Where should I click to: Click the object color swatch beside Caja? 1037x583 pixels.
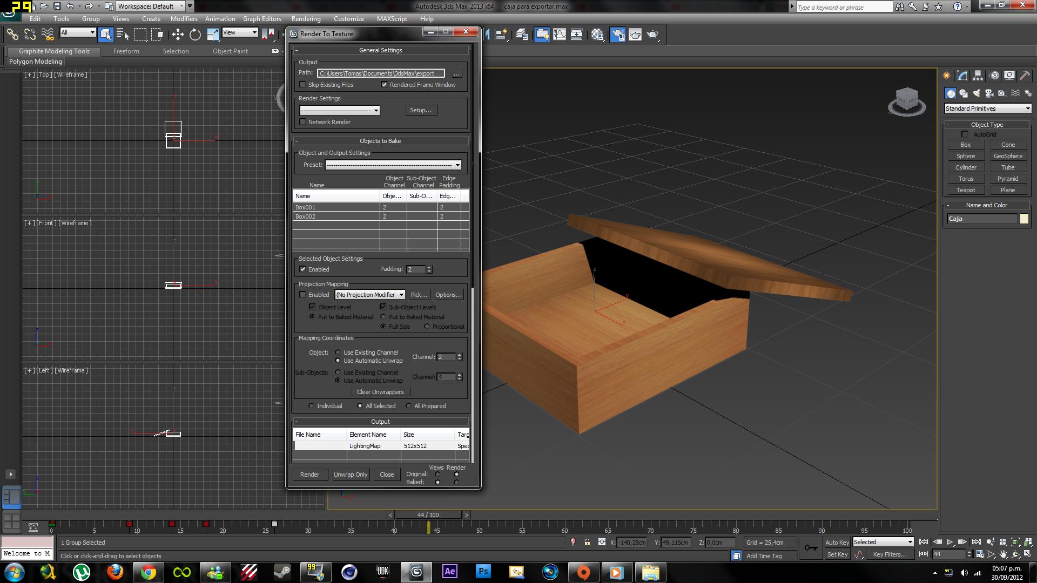[x=1024, y=219]
